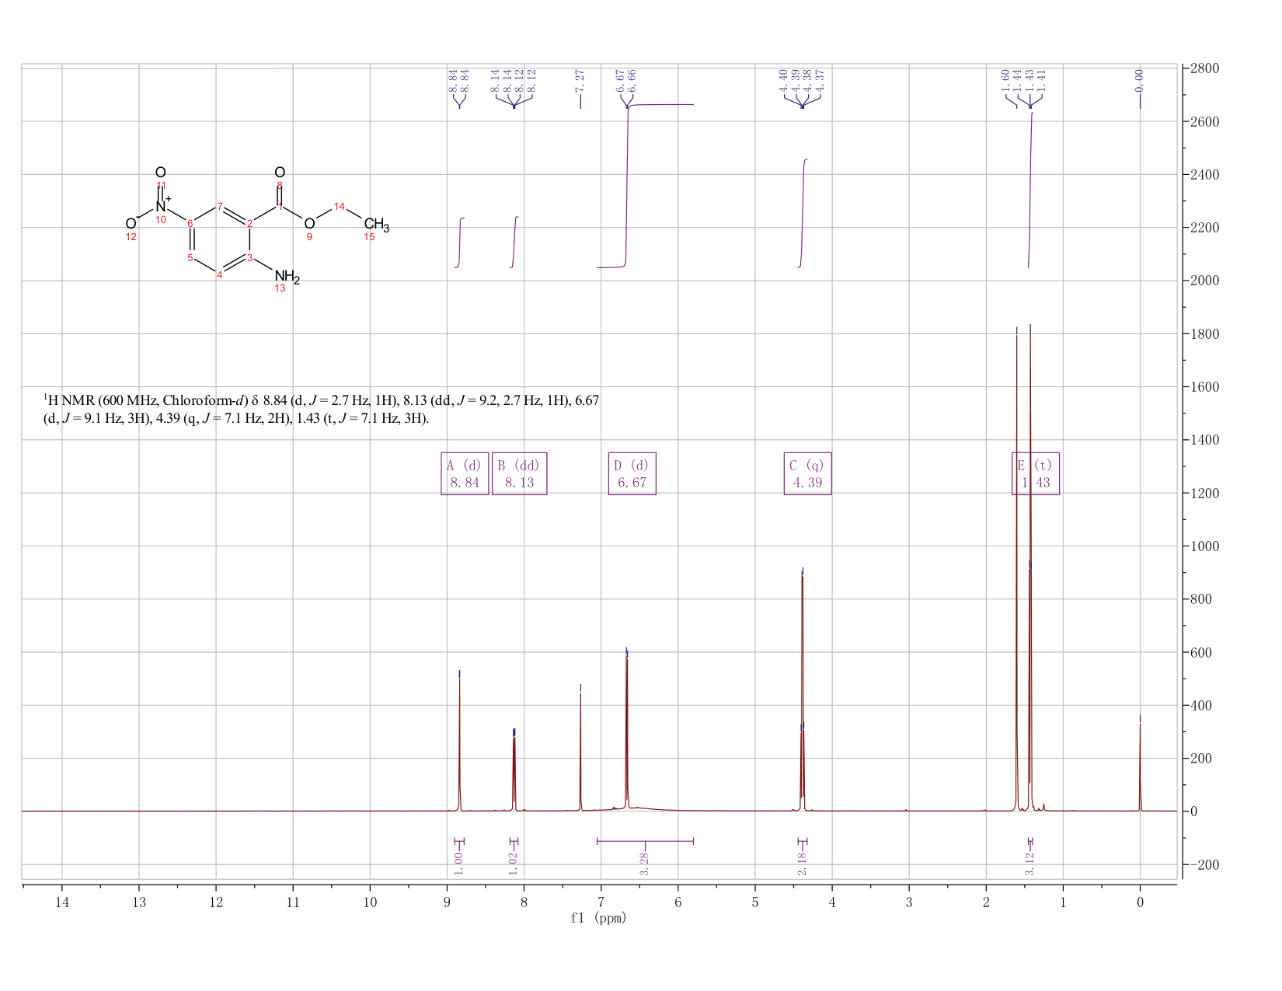Screen dimensions: 1282x991
Task: Select the multiplet box C (q) 4.39
Action: click(x=807, y=473)
